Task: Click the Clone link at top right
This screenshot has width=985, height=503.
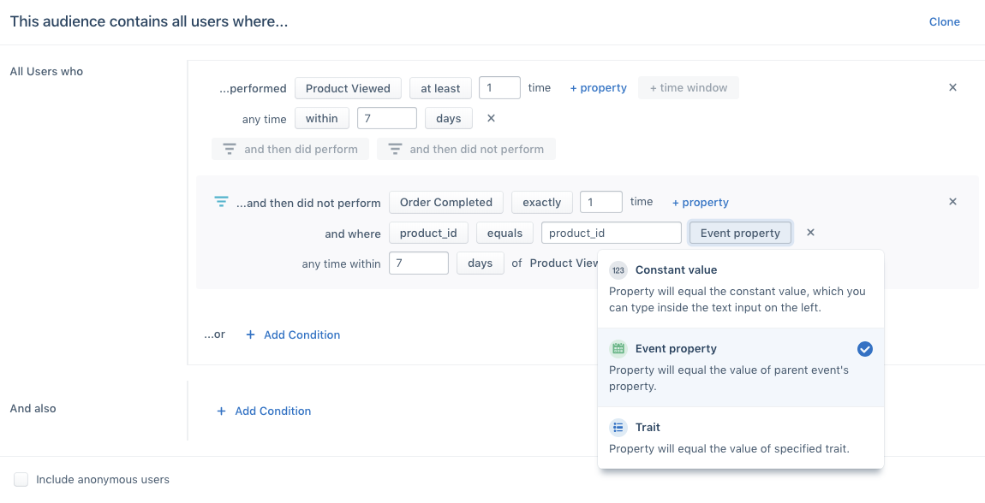Action: pos(944,21)
